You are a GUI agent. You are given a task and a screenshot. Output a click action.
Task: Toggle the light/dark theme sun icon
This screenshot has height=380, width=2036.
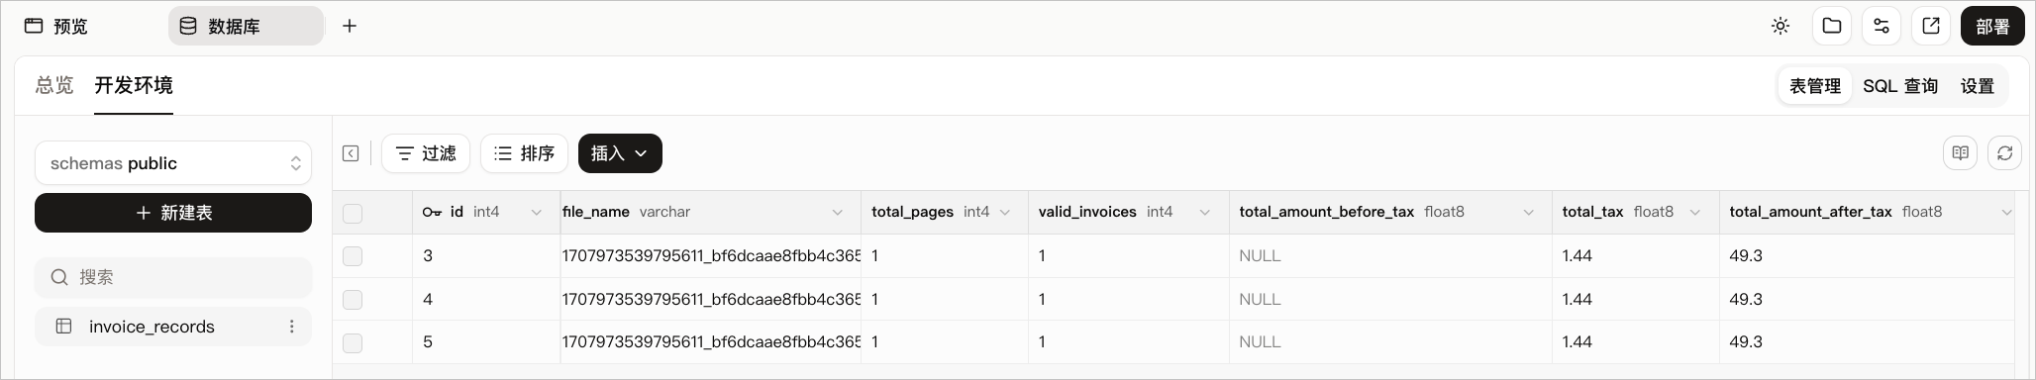[x=1781, y=27]
